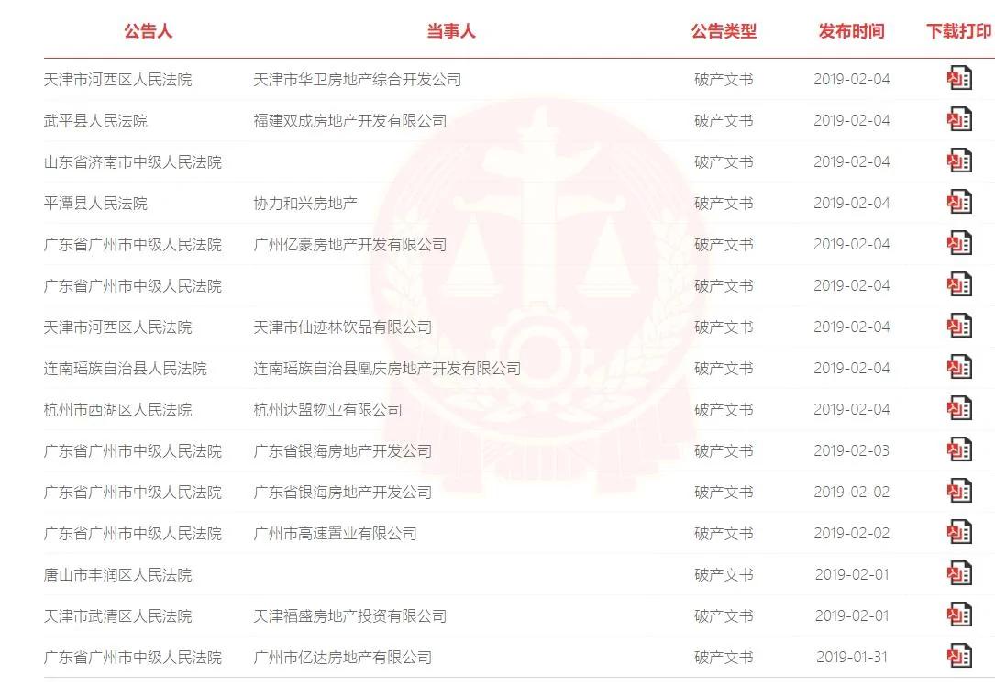Click the 公告人 column header

tap(148, 31)
